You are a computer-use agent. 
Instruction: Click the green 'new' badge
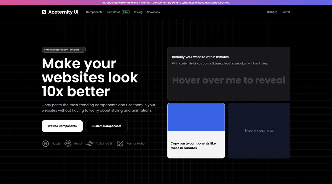pyautogui.click(x=126, y=12)
